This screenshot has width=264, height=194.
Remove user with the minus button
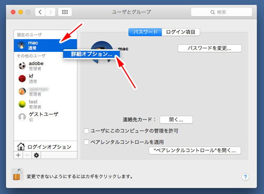[x=27, y=155]
